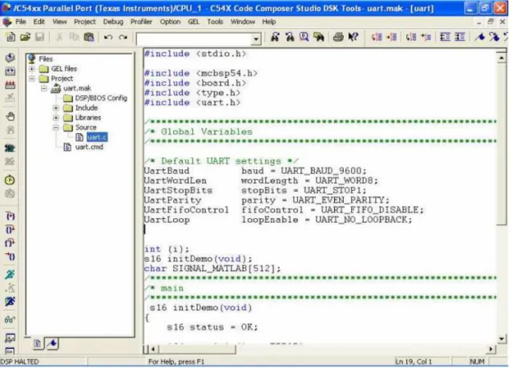Screen dimensions: 512x368
Task: Click the Save icon in toolbar
Action: coord(39,37)
